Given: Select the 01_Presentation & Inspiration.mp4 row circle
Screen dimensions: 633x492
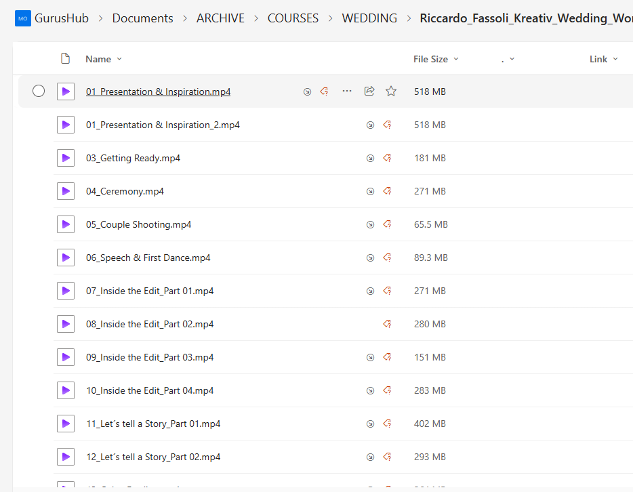Looking at the screenshot, I should (x=39, y=91).
